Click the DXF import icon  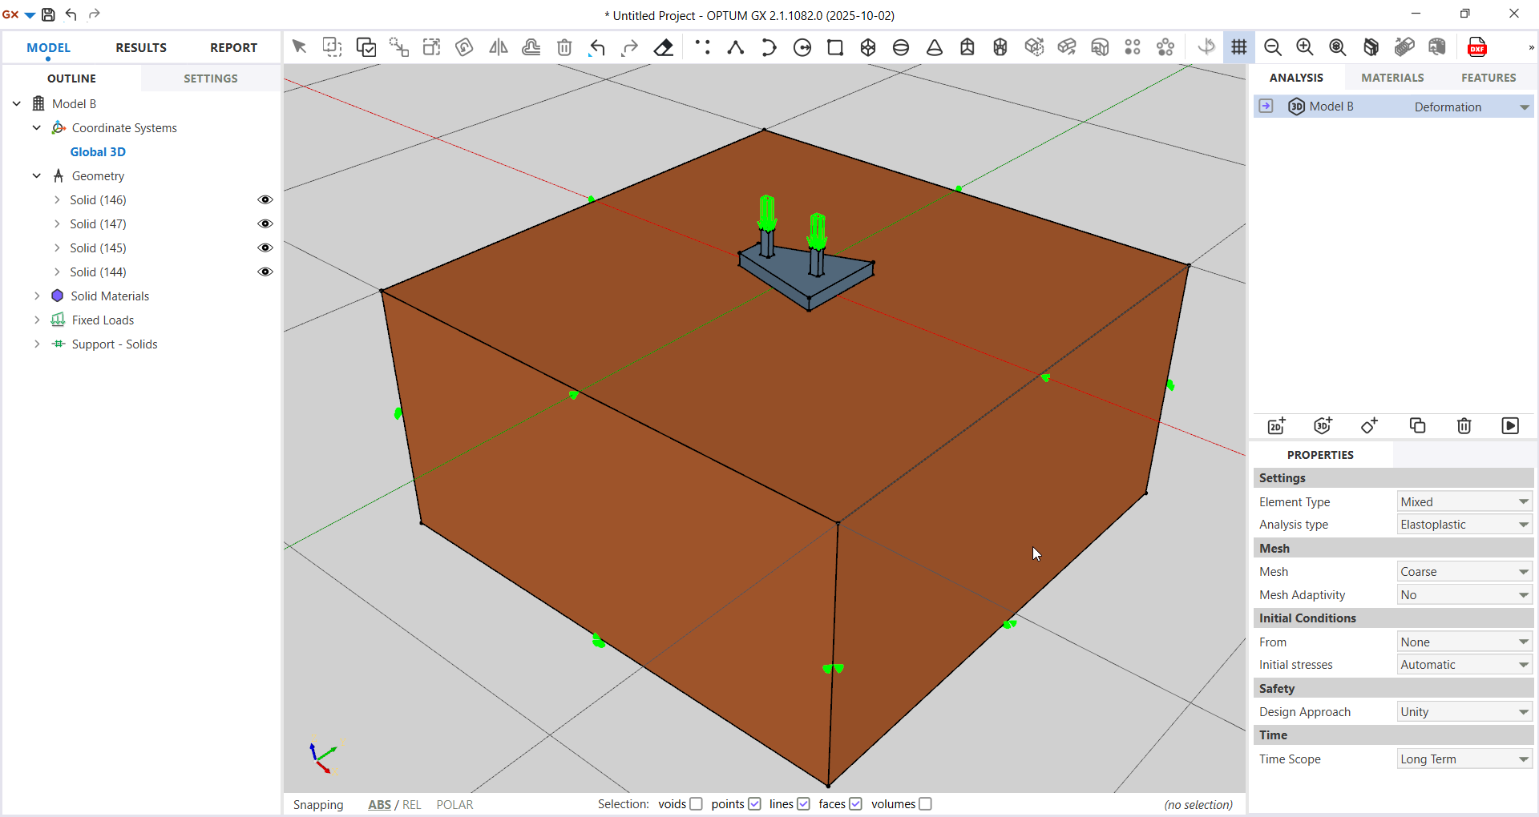pos(1476,47)
